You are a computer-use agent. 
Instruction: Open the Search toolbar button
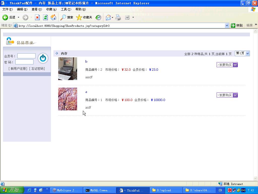67,17
